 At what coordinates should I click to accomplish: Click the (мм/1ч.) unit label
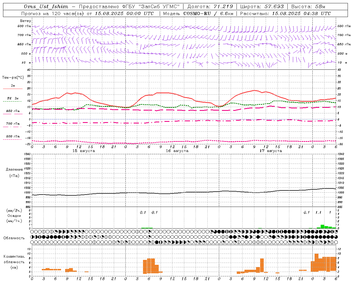14,221
